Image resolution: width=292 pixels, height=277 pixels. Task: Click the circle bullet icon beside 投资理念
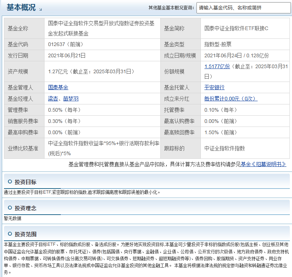pyautogui.click(x=10, y=208)
